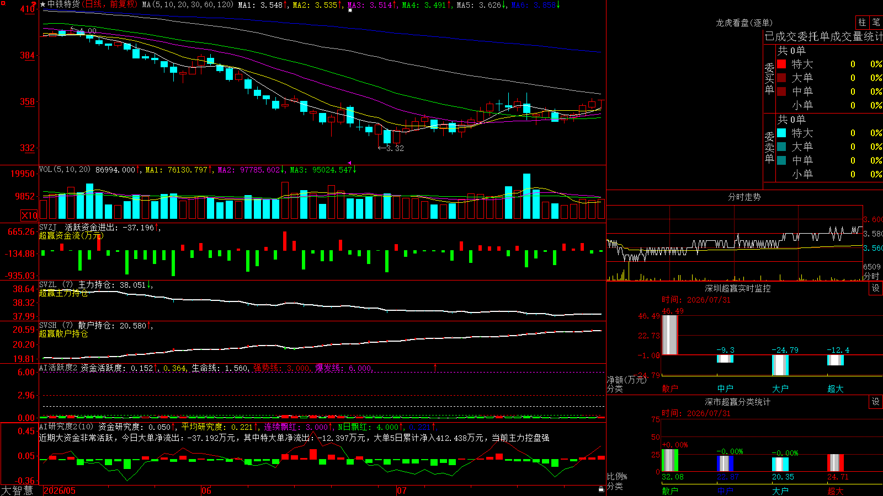Click the 深圳超赢实时监控 panel title
Screen dimensions: 883x496
click(737, 289)
